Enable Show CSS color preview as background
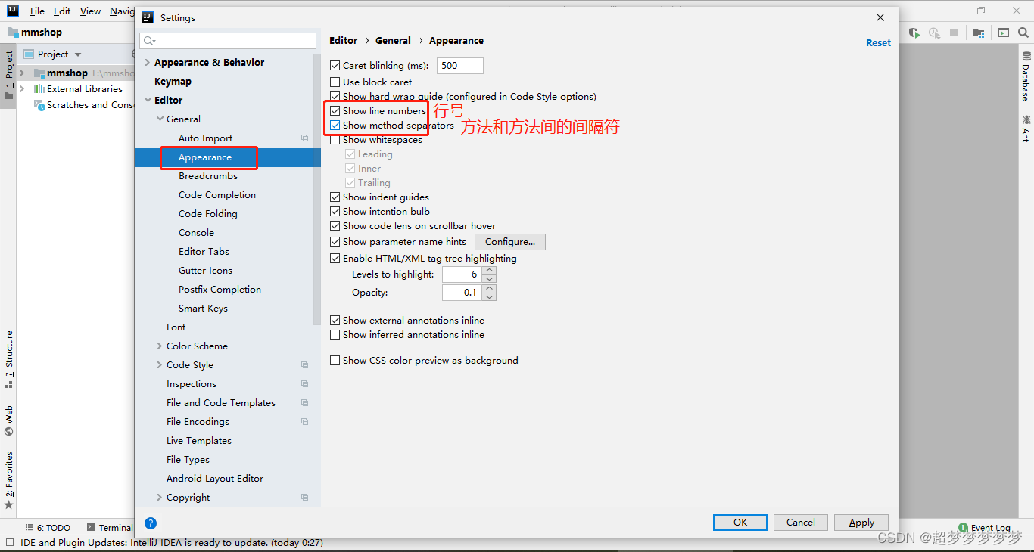This screenshot has height=552, width=1034. pyautogui.click(x=335, y=361)
